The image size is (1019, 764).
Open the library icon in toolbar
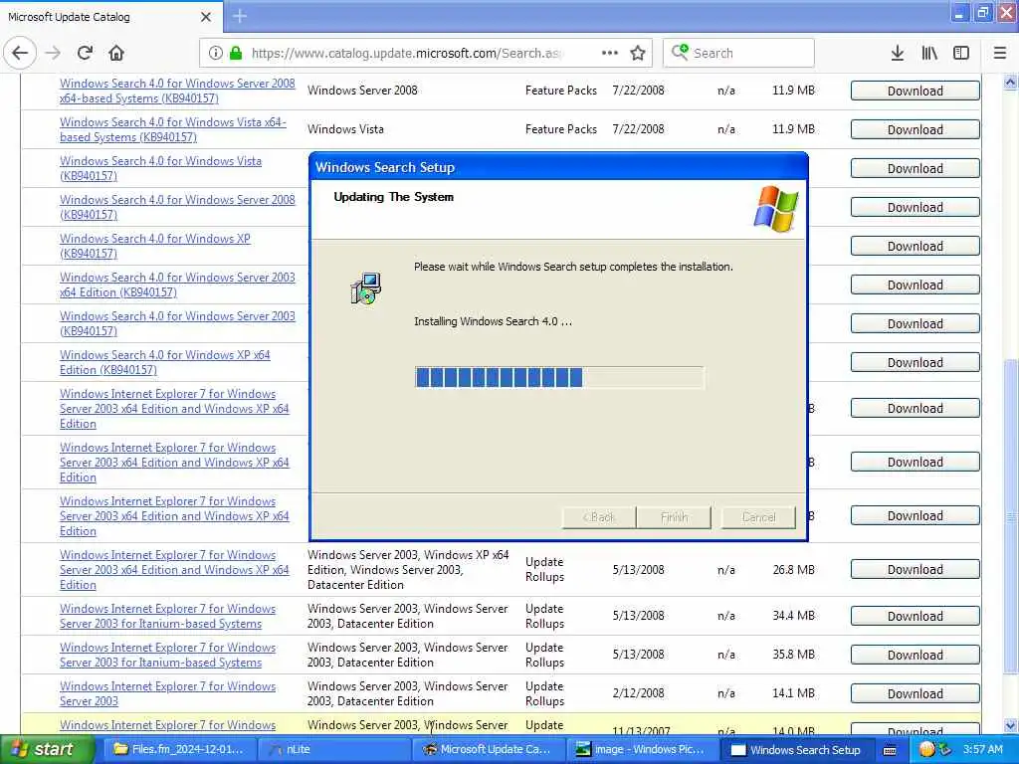click(929, 54)
